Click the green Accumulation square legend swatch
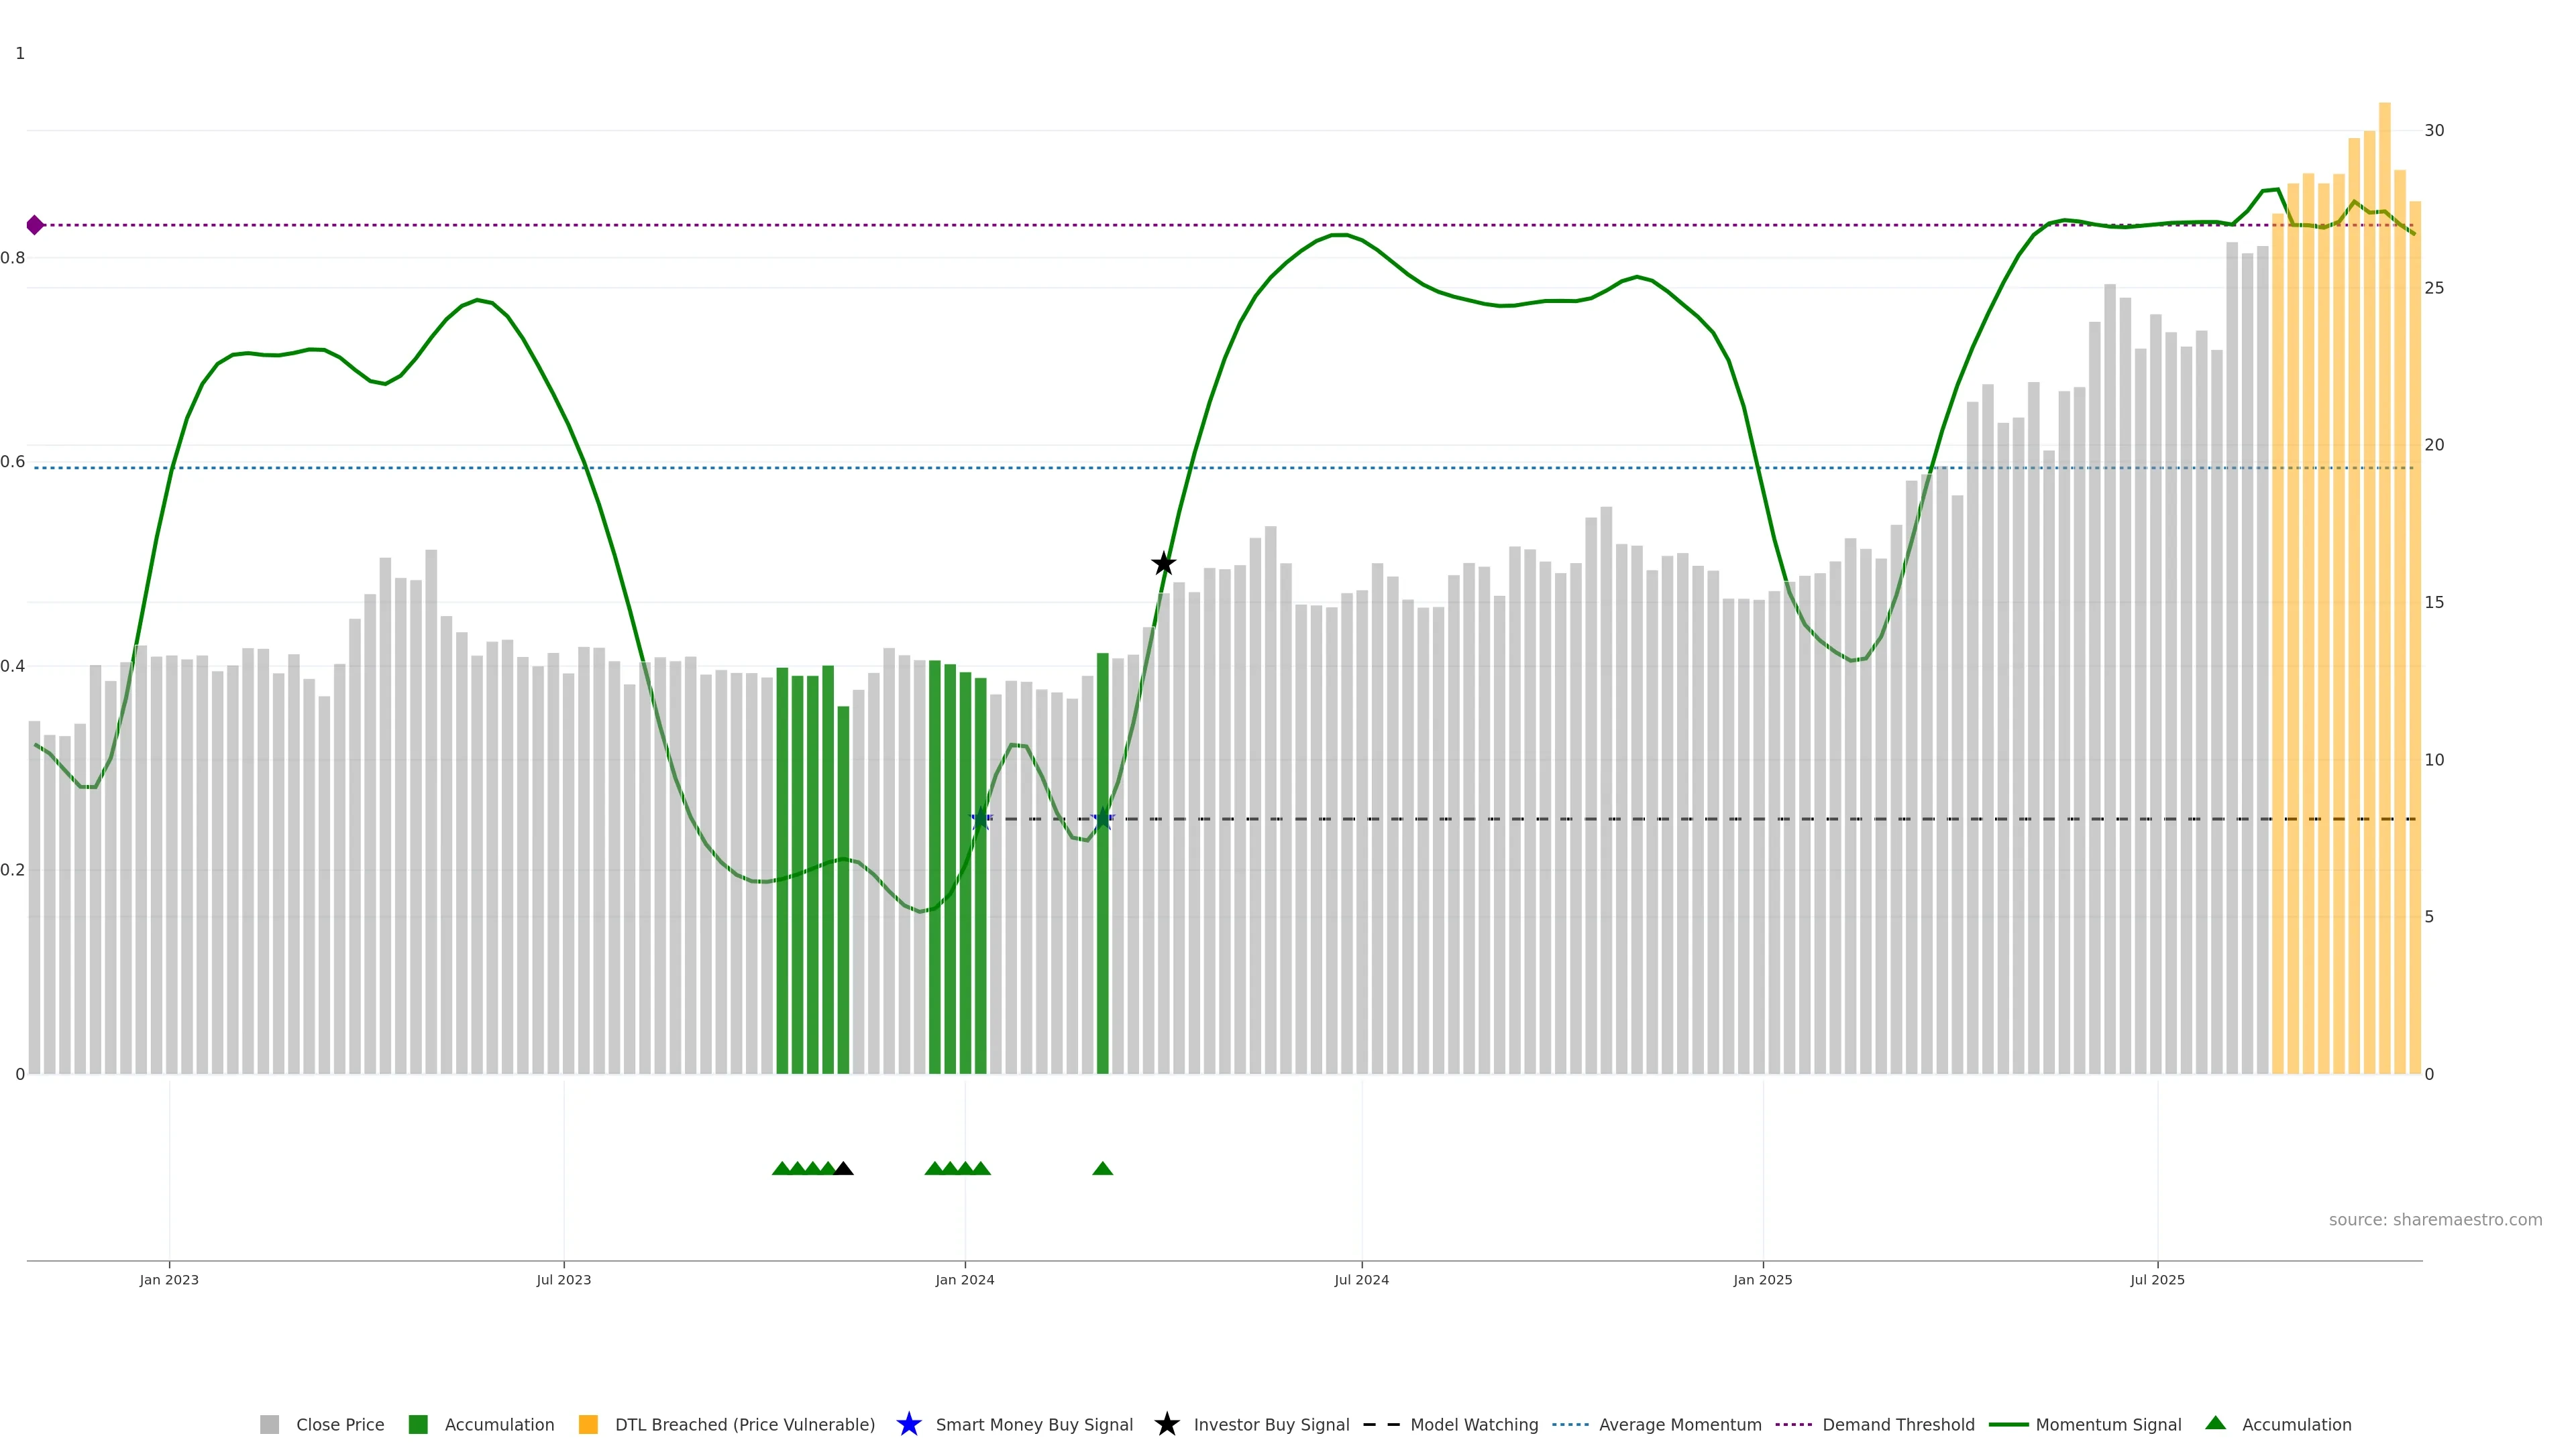Image resolution: width=2576 pixels, height=1448 pixels. point(418,1424)
